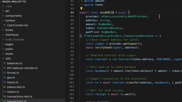
Task: Open inputs.ts file
Action: click(13, 82)
